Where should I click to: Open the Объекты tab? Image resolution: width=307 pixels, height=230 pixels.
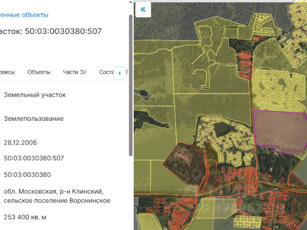[x=39, y=72]
